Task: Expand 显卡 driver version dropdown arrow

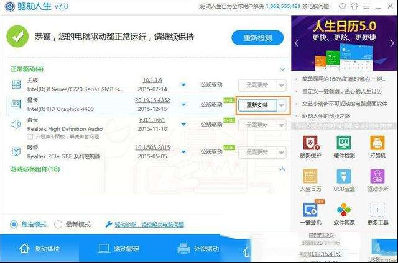Action: point(183,104)
